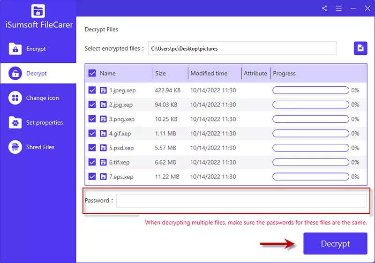The image size is (375, 263).
Task: Click file icon of 3.png.xep
Action: pos(103,119)
